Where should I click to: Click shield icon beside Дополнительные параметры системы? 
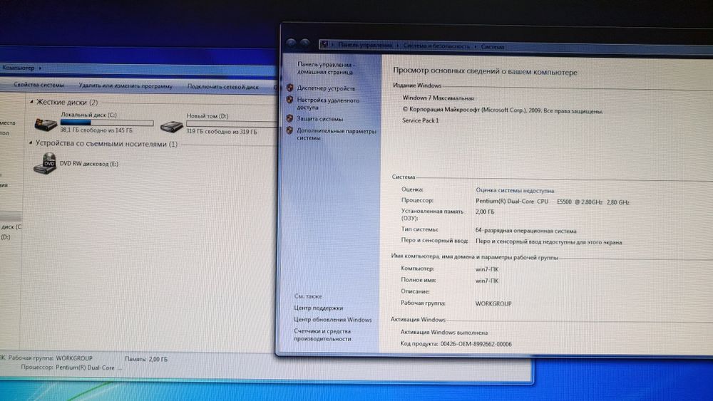coord(289,130)
